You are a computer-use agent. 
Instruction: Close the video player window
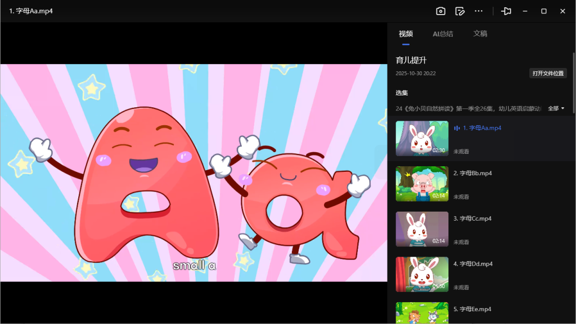(562, 11)
